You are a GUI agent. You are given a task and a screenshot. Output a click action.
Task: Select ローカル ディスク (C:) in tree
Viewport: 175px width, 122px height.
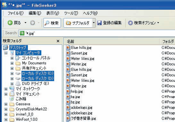(38, 73)
